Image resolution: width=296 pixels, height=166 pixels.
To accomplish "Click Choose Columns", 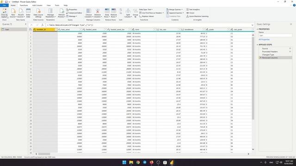I will tap(88, 13).
